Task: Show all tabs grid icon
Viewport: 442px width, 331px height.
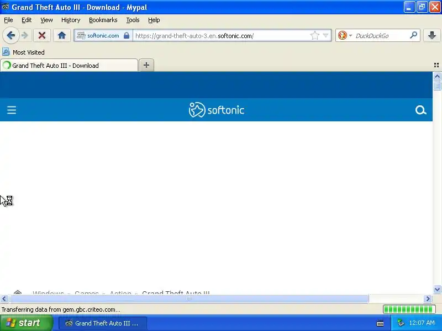Action: (436, 65)
